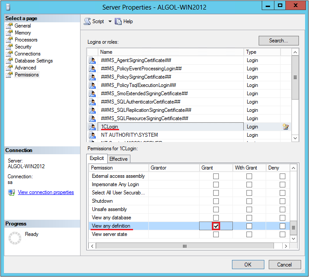Viewport: 309px width, 277px height.
Task: Enable Grant for View server state
Action: (x=216, y=234)
